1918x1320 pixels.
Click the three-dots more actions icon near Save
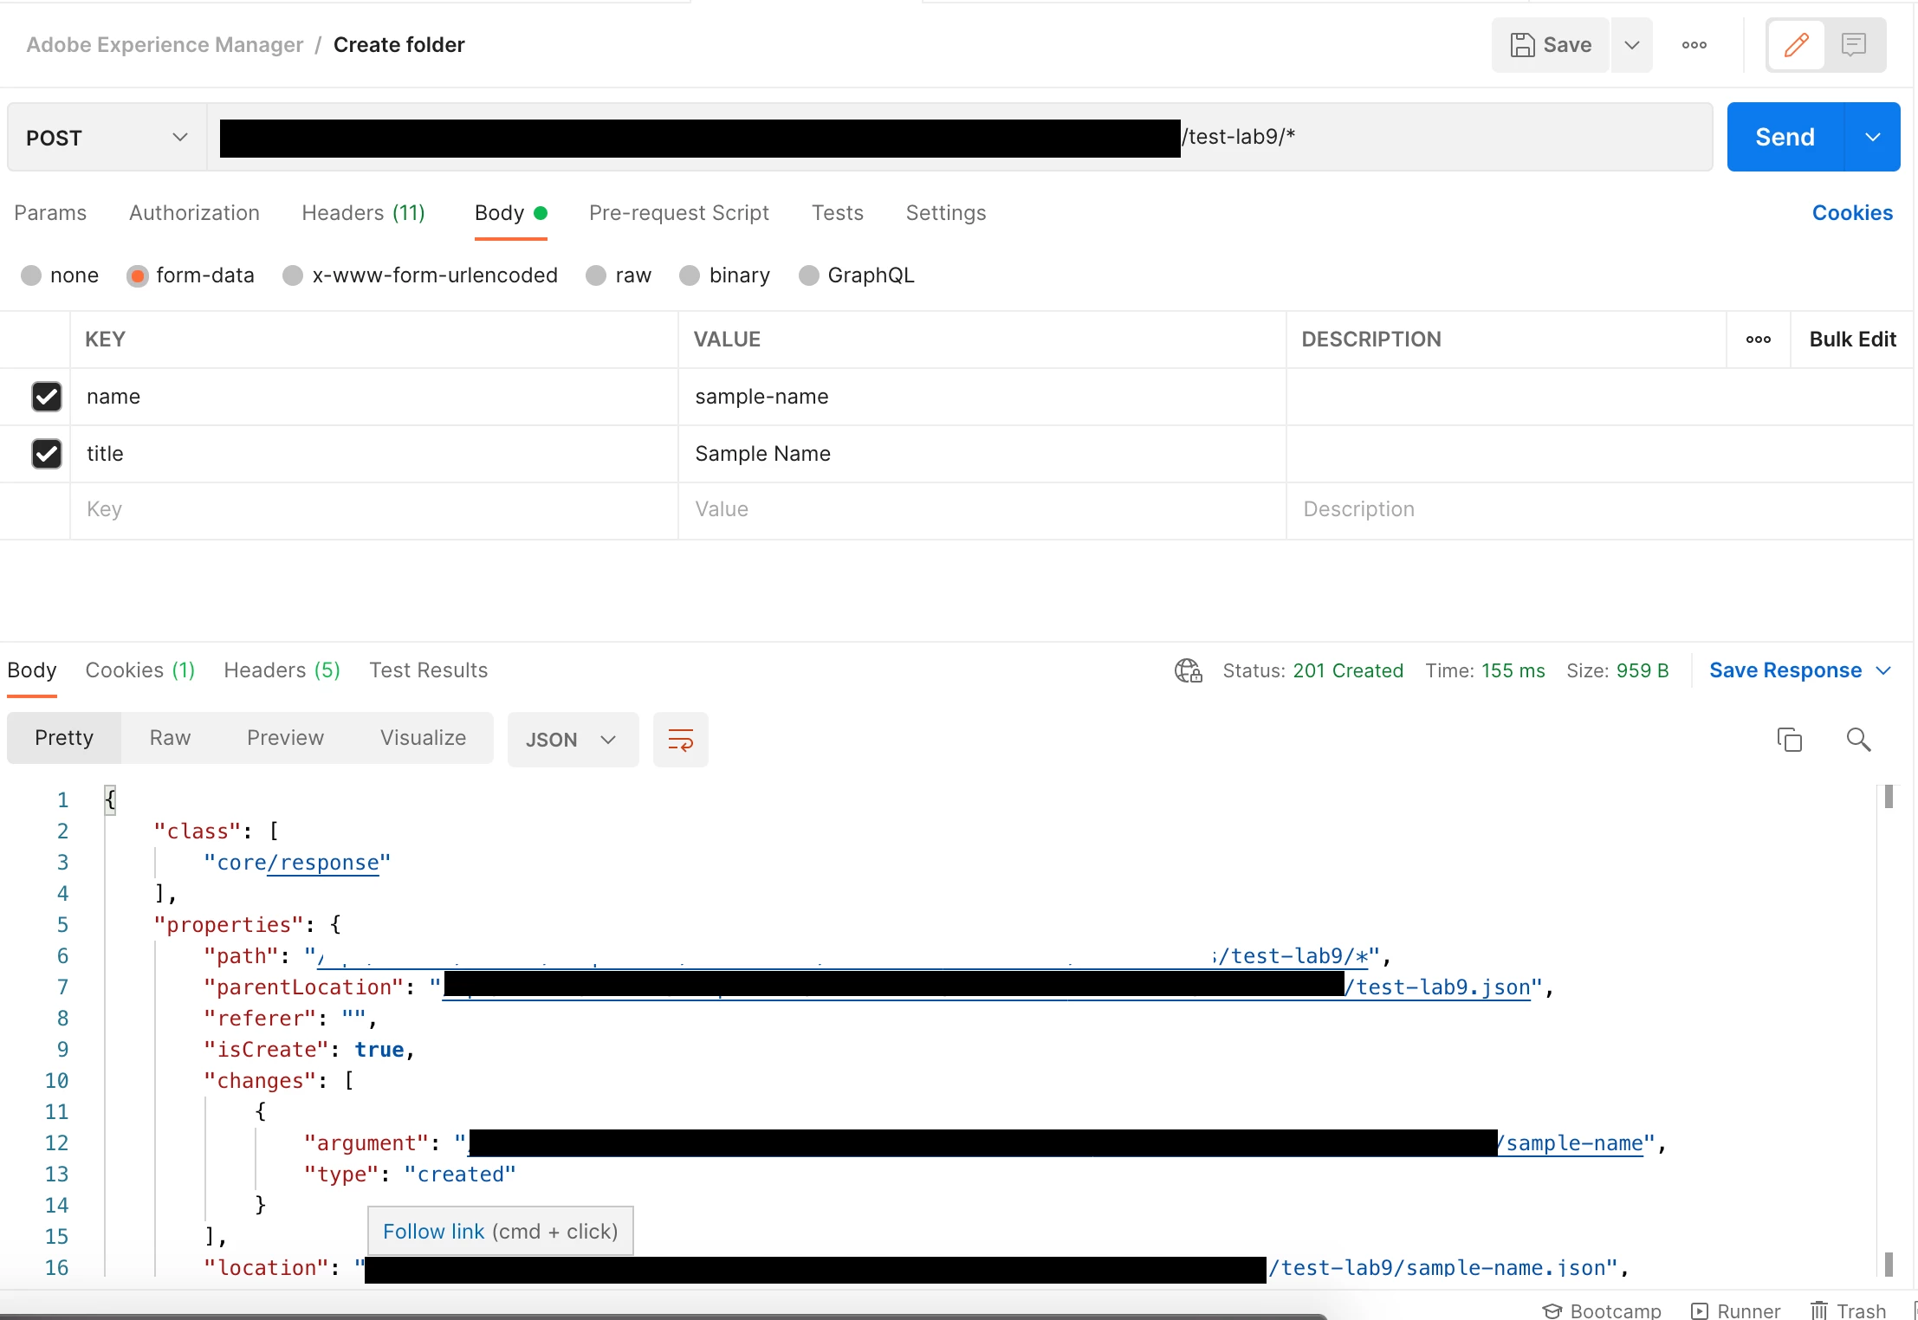pyautogui.click(x=1694, y=45)
